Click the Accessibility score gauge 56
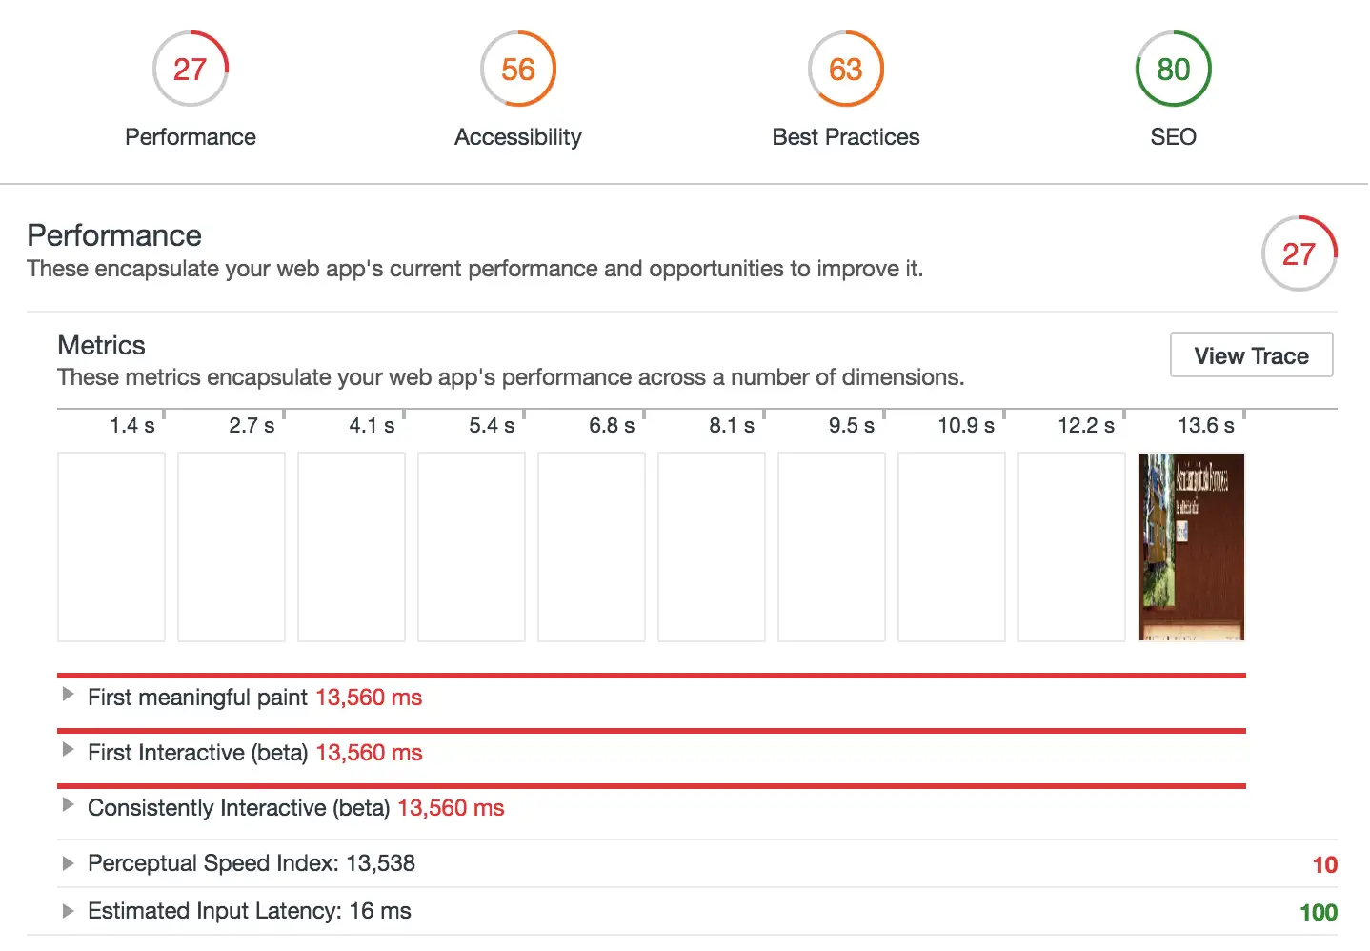 pos(518,69)
